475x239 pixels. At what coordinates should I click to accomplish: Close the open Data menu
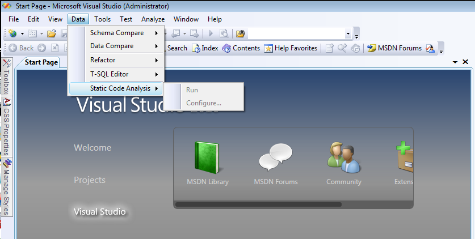(x=78, y=19)
